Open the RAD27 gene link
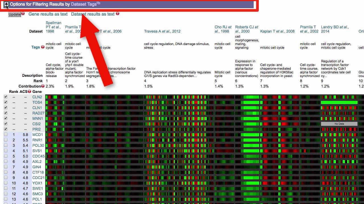364x204 pixels. pos(38,113)
